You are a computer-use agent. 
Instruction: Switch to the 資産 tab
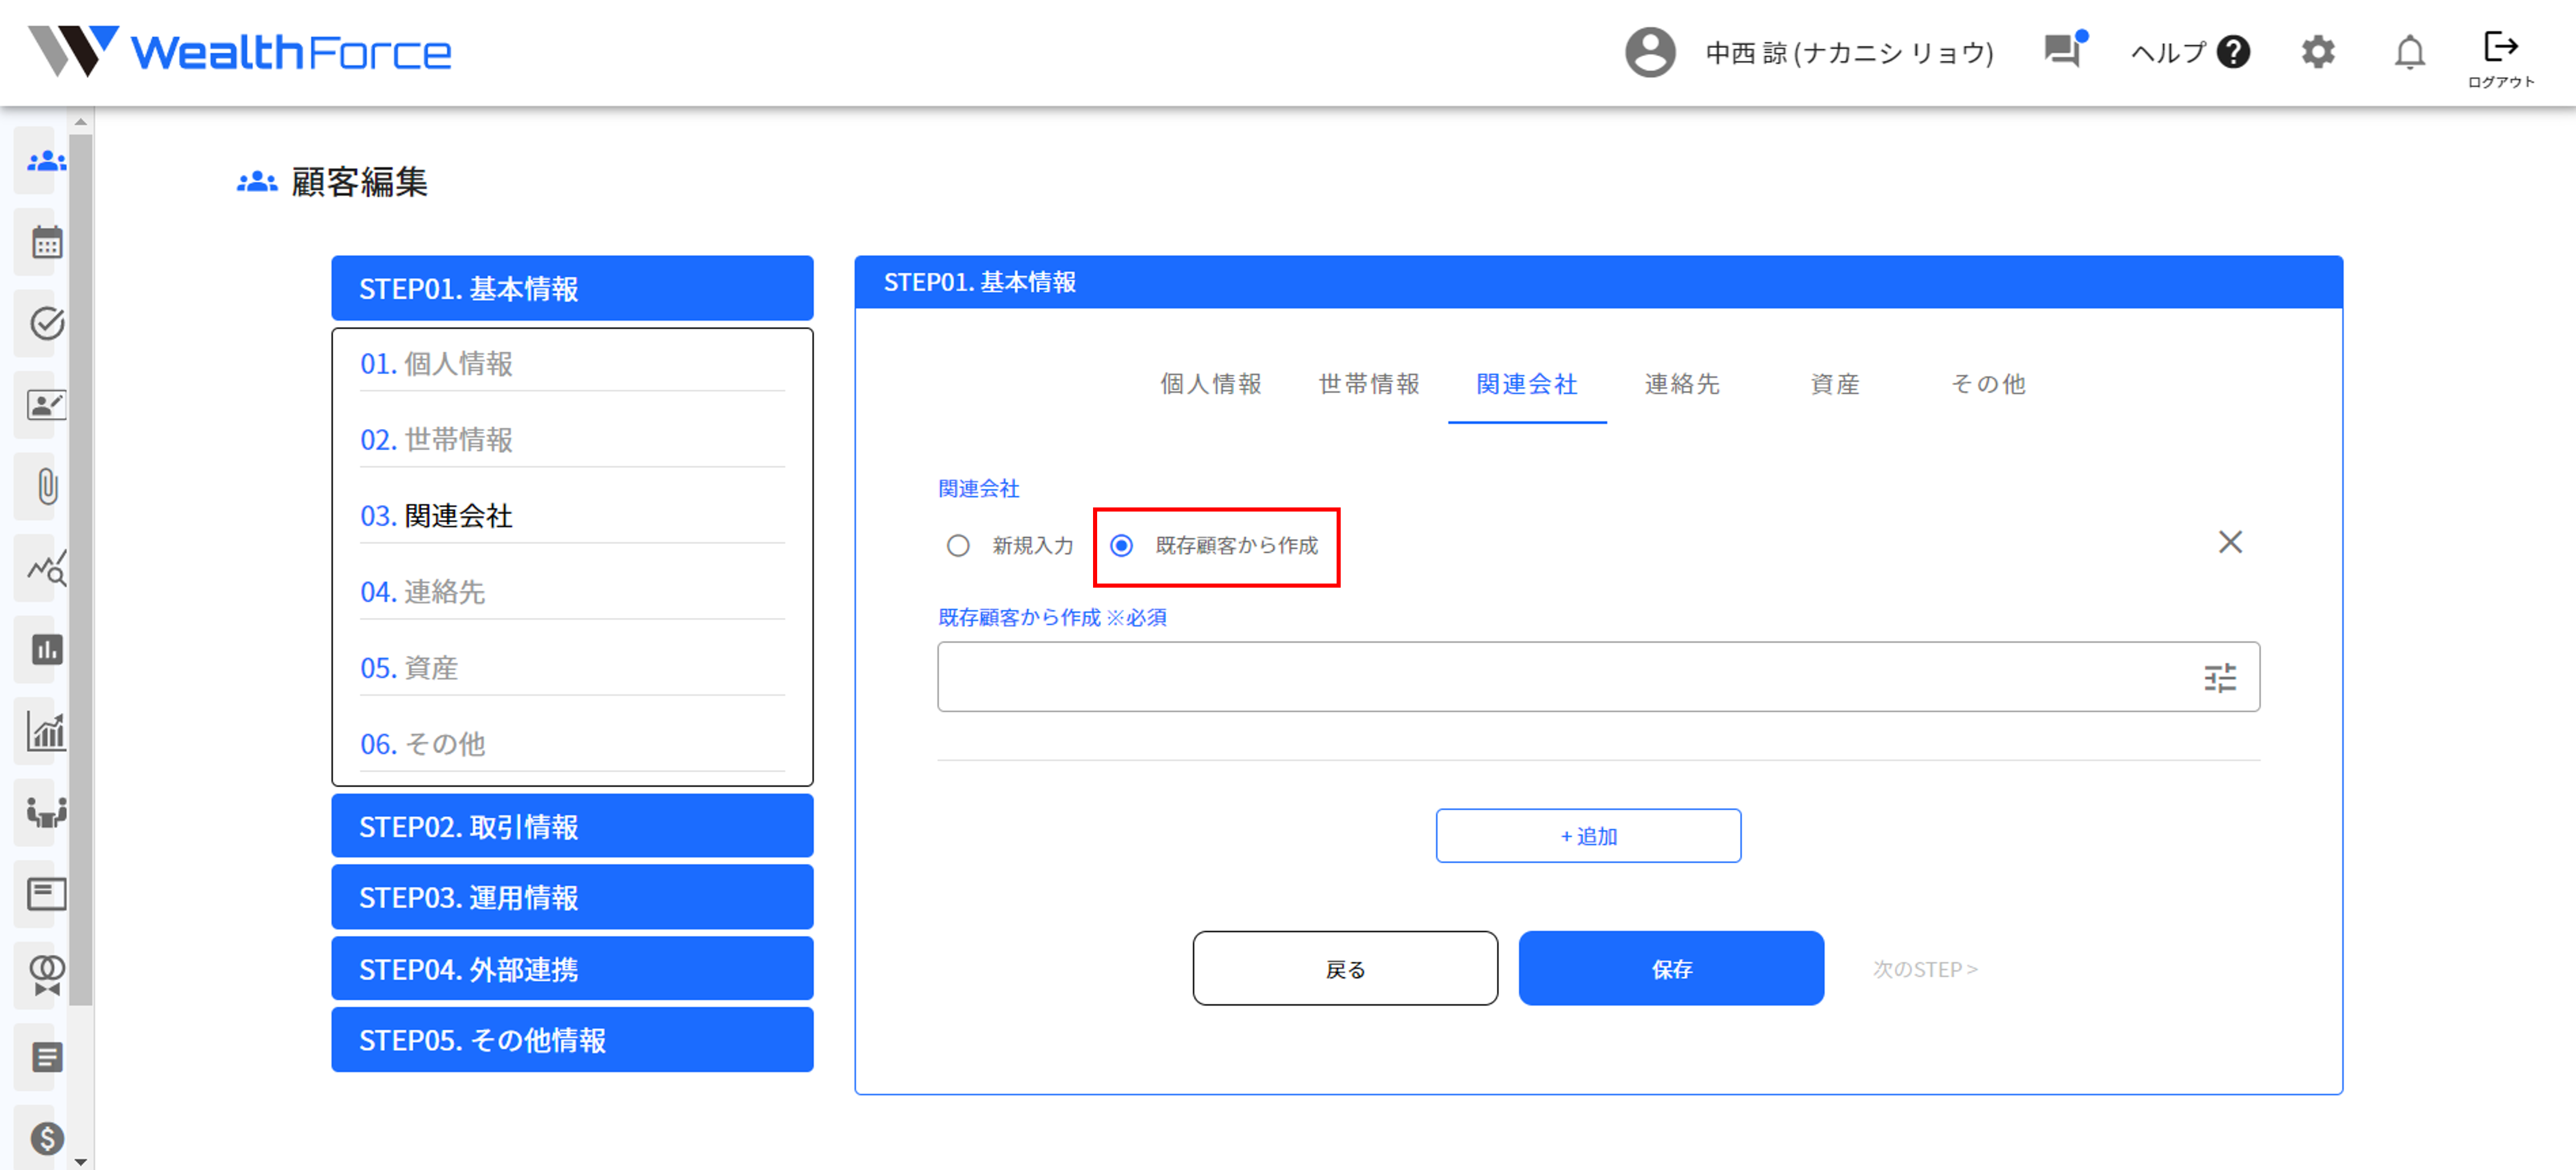coord(1835,384)
